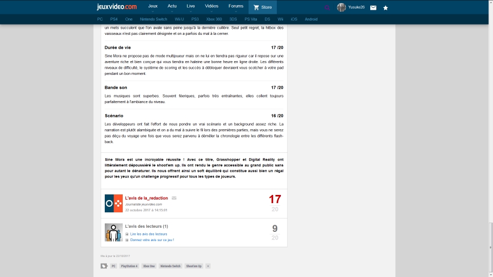Select the Android platform tab

311,19
